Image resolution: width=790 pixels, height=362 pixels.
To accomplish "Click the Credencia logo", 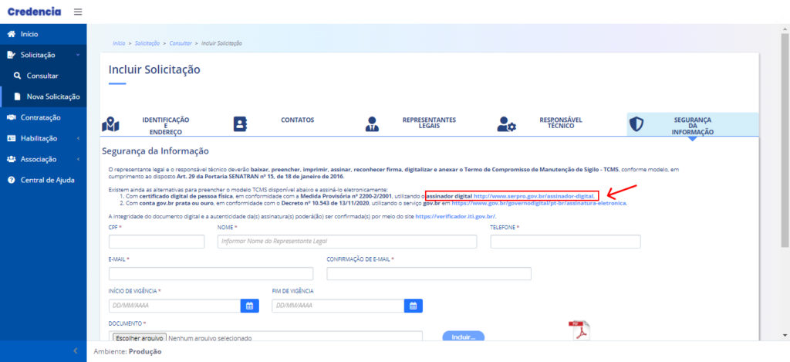I will (34, 12).
